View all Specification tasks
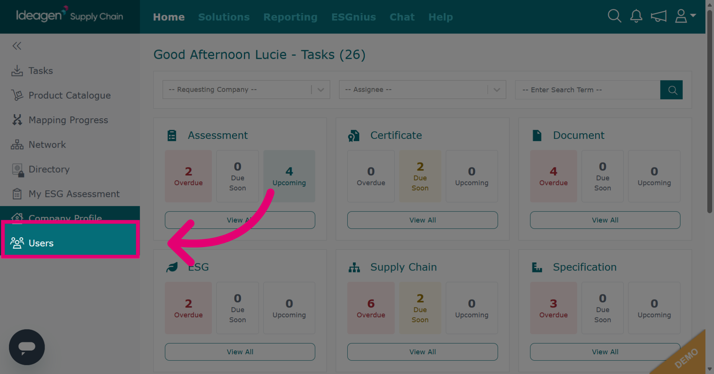 tap(605, 352)
